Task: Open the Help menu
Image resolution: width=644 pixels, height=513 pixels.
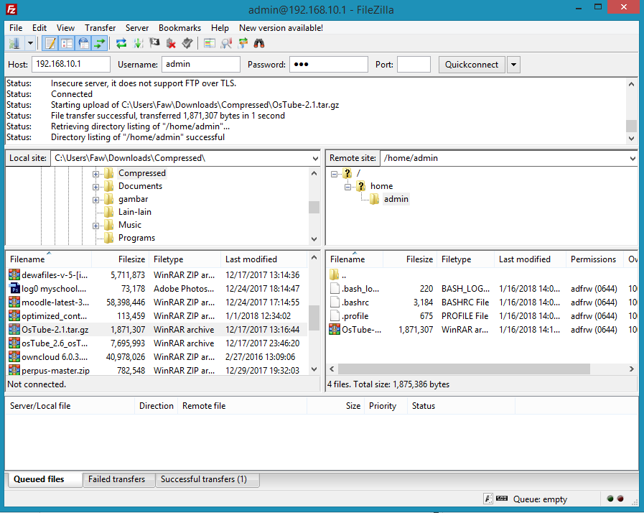Action: (220, 28)
